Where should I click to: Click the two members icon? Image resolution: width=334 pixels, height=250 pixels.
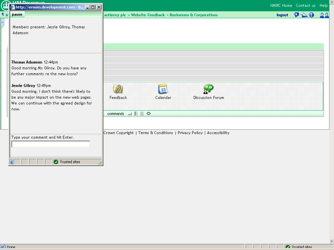(324, 15)
